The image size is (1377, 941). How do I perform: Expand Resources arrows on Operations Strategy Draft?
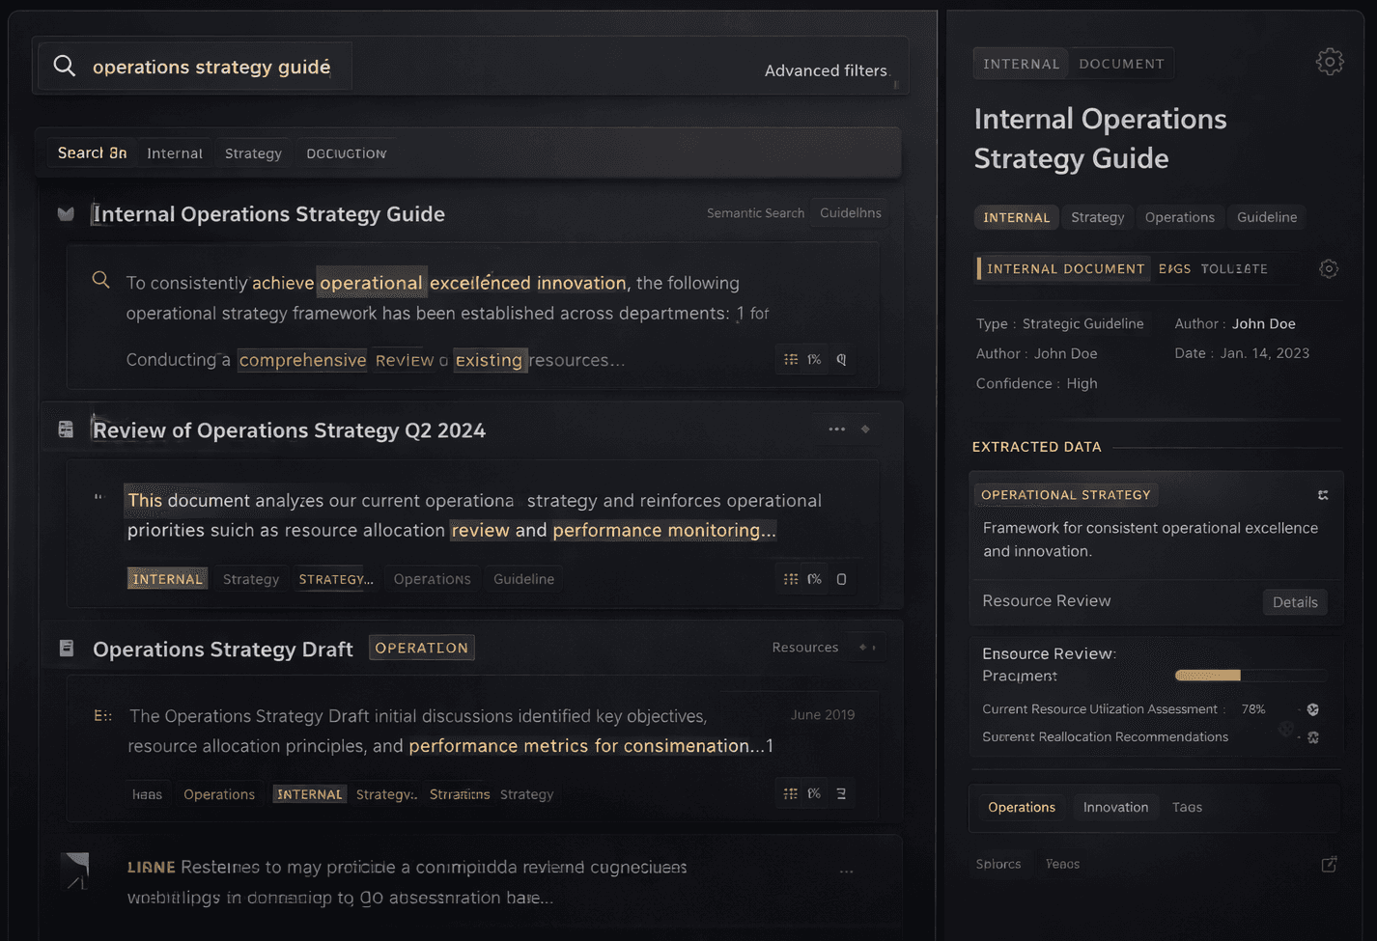(x=867, y=648)
